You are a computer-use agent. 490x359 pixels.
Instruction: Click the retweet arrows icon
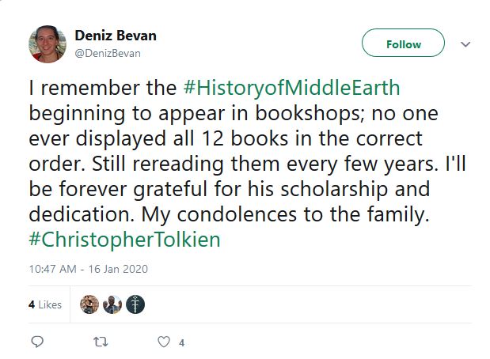pos(100,342)
